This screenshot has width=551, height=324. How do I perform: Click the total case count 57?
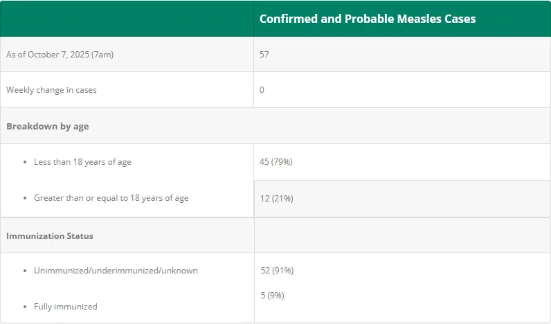[x=264, y=54]
